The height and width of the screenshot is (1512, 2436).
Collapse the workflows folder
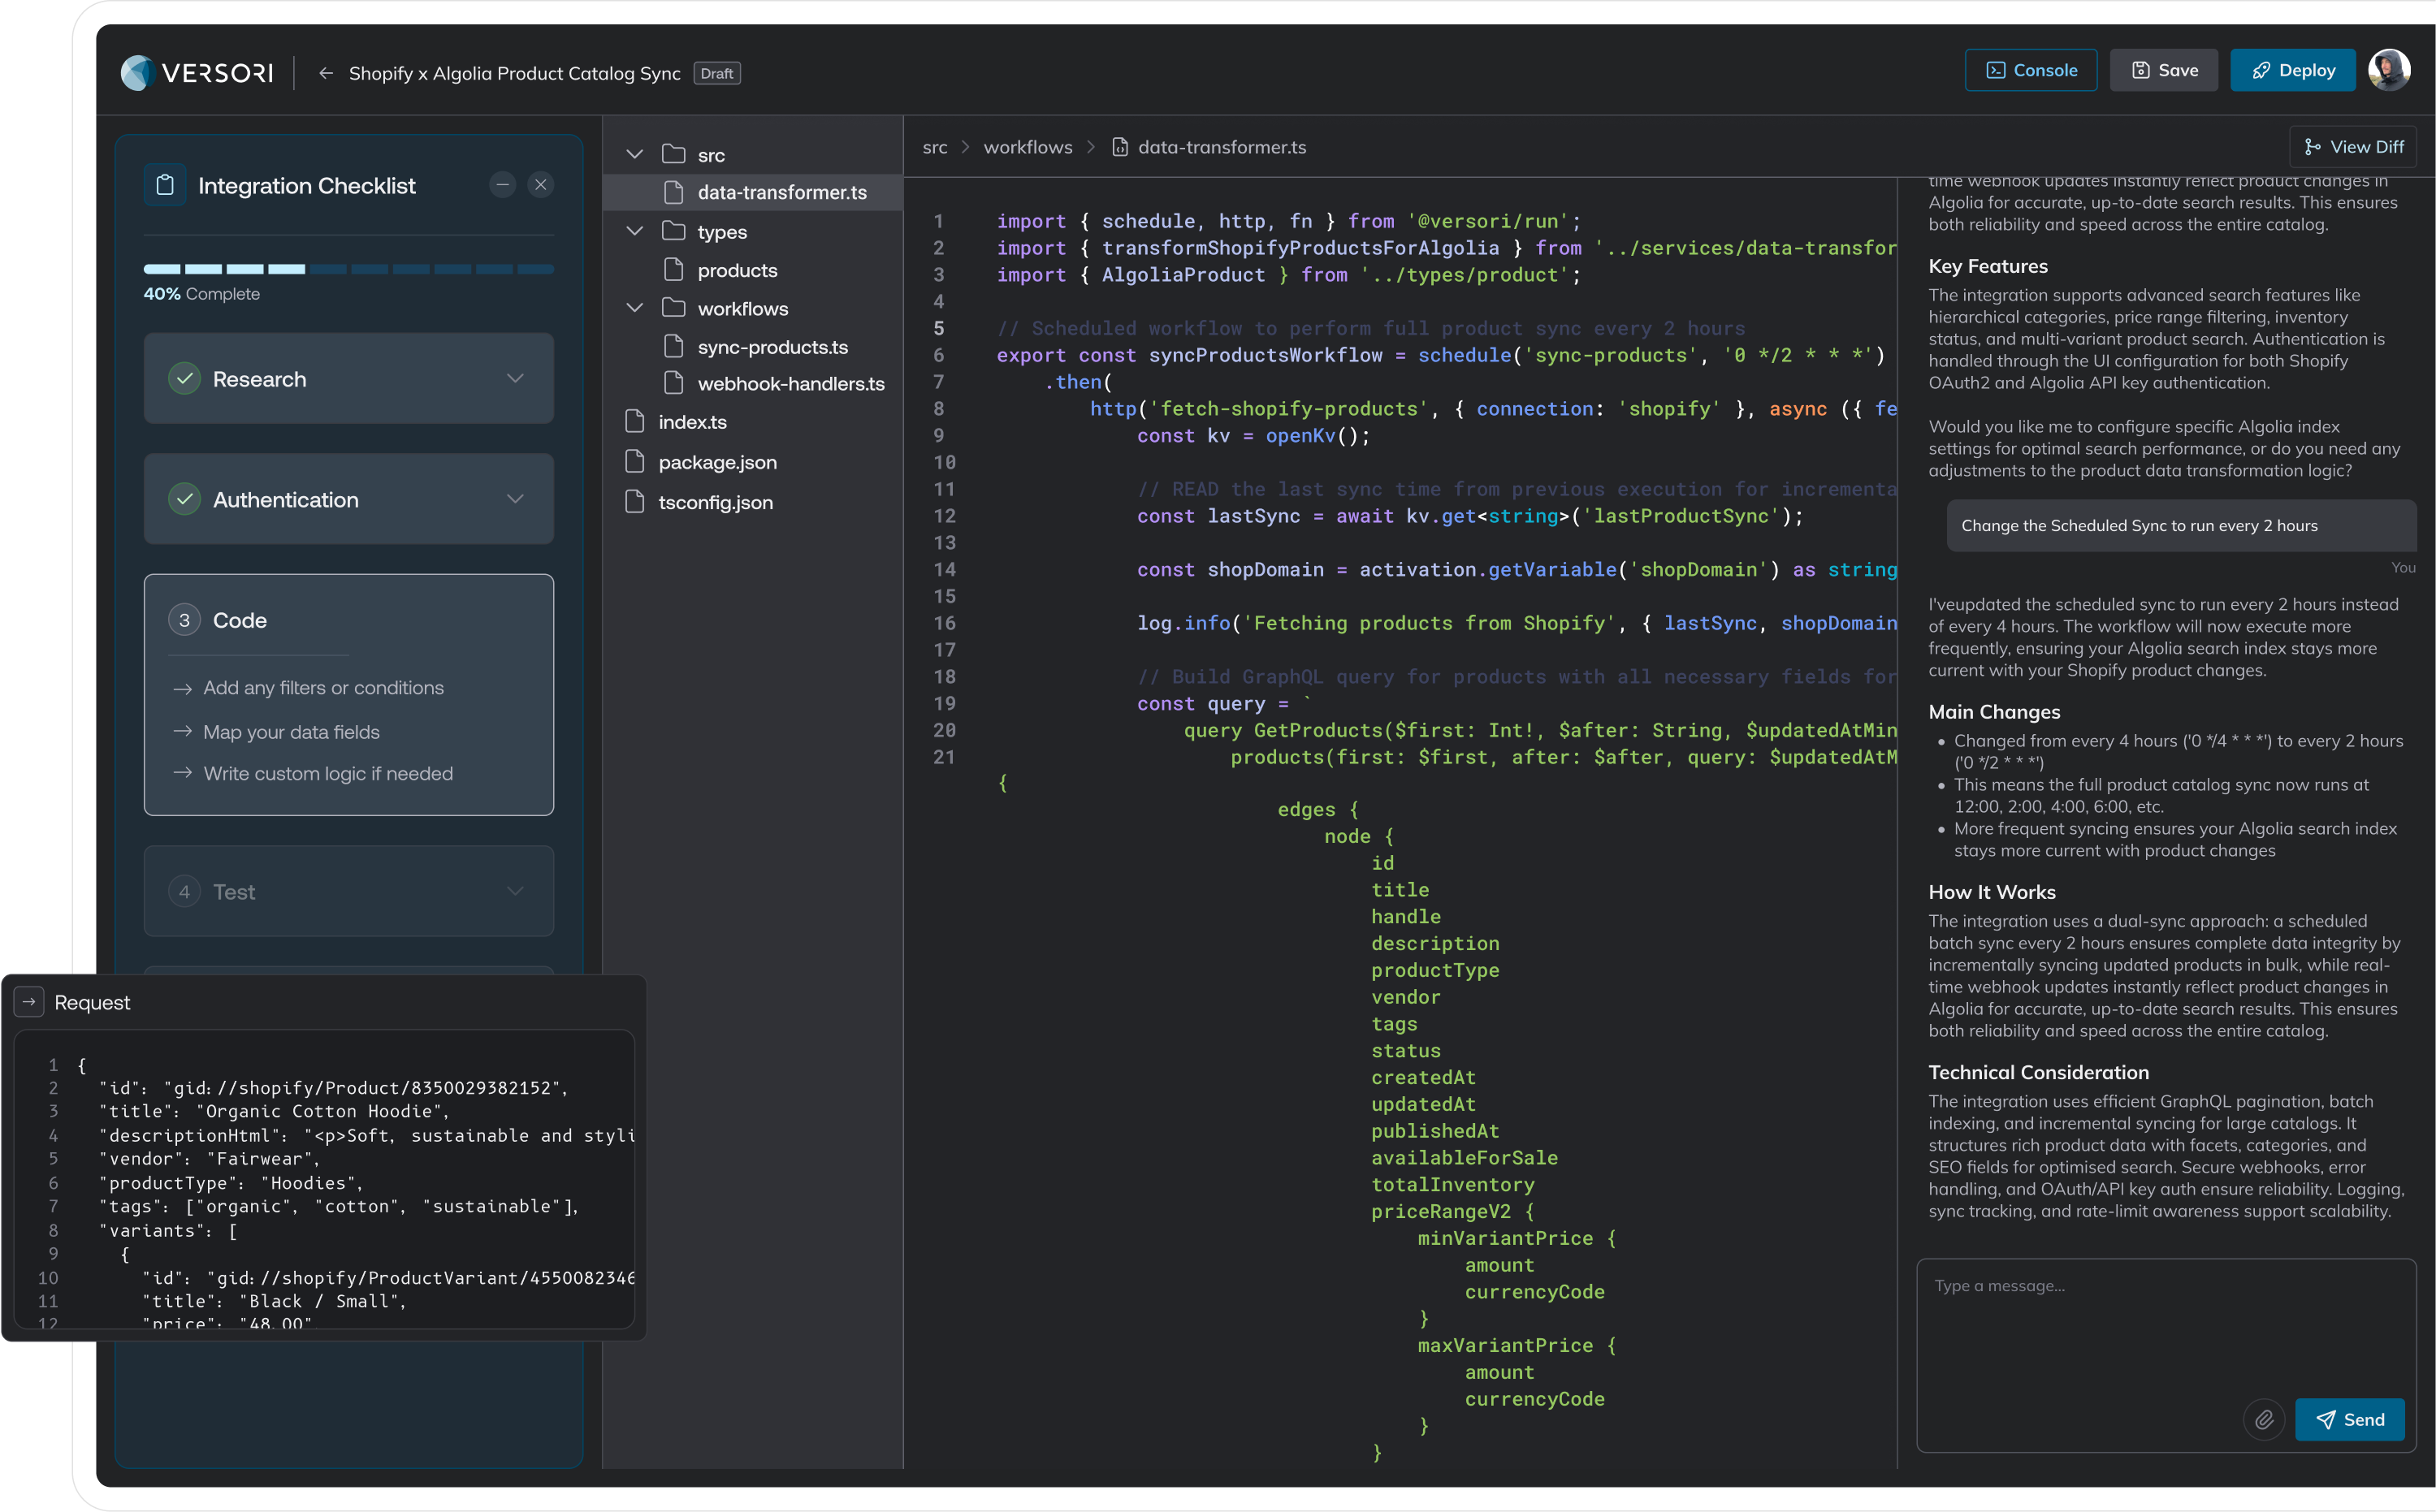[x=634, y=308]
